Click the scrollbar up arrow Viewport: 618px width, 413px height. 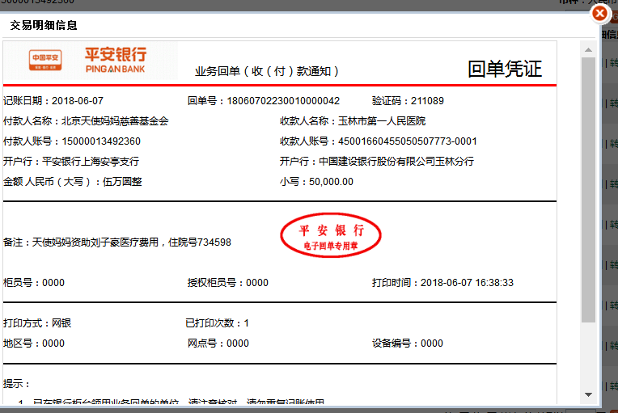click(x=588, y=49)
